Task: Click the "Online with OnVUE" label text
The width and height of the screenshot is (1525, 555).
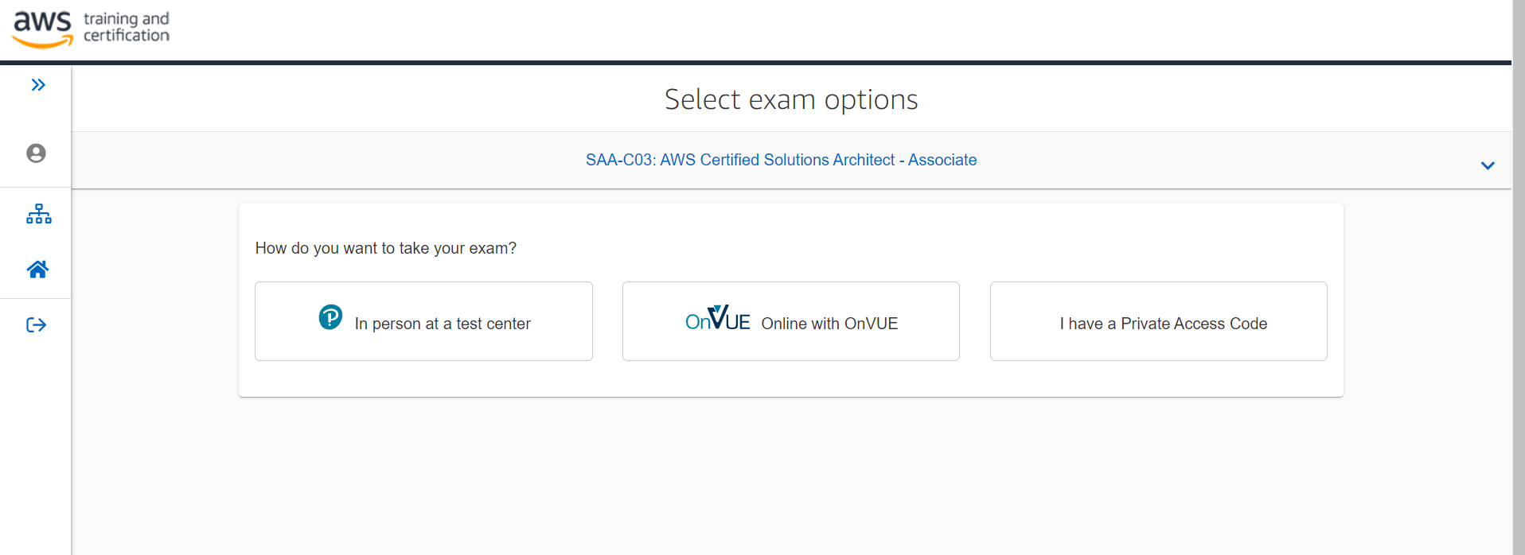Action: tap(829, 324)
